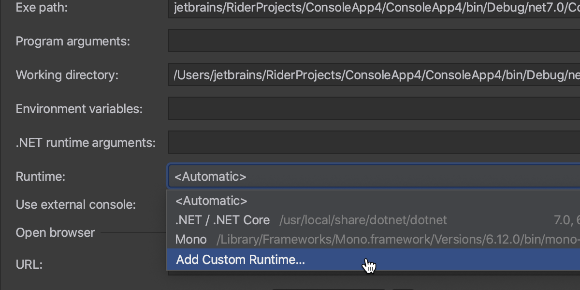This screenshot has width=580, height=290.
Task: Focus the .NET runtime arguments field
Action: tap(373, 143)
